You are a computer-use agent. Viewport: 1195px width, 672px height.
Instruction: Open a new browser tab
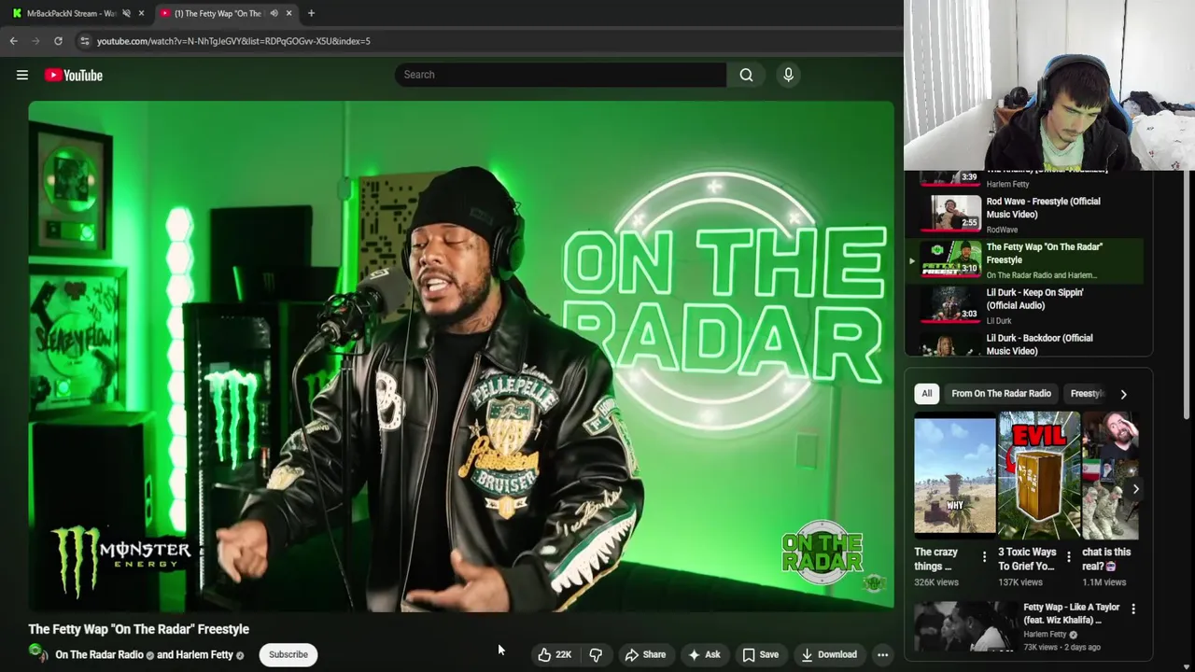click(311, 13)
